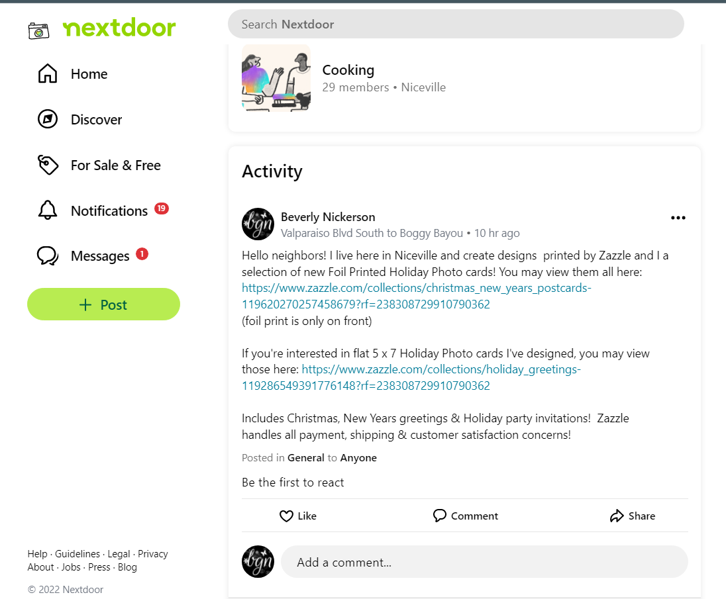
Task: Click the '29 members • Niceville' text
Action: [x=384, y=87]
